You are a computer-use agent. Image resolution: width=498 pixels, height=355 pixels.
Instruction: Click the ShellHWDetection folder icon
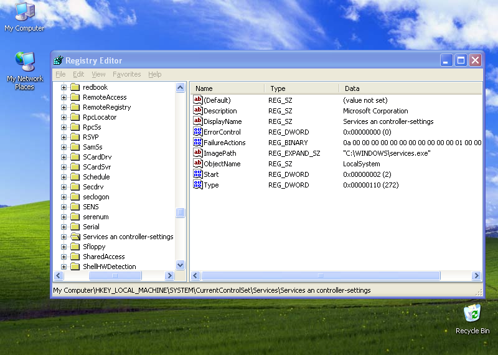pos(75,267)
